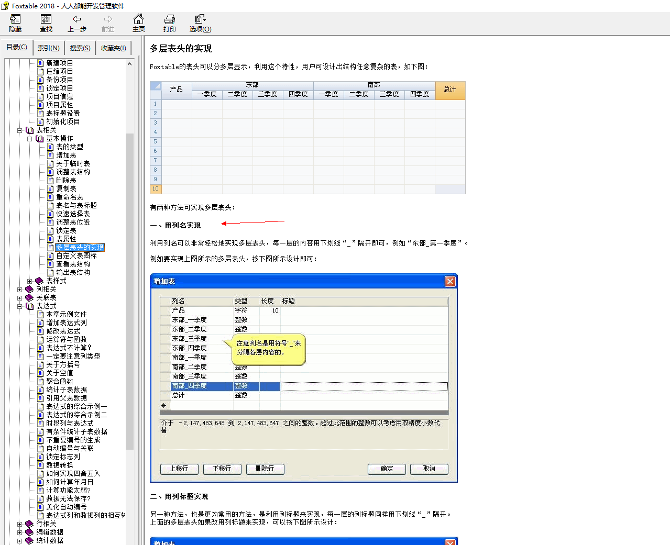
Task: Print the topic using the 打印 icon
Action: (x=169, y=20)
